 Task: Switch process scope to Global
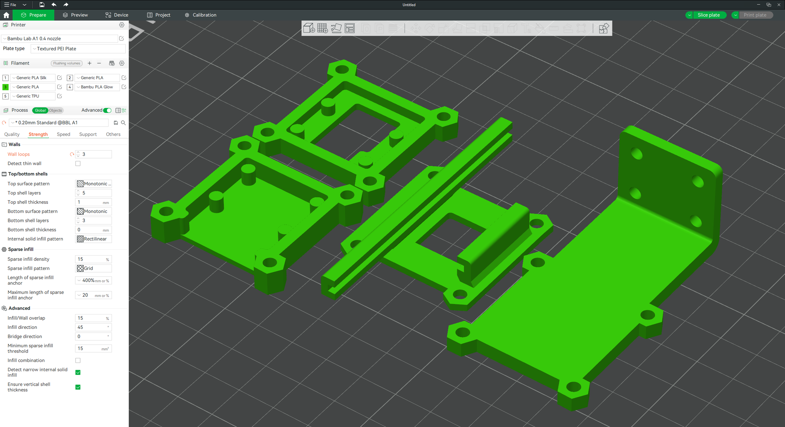40,110
